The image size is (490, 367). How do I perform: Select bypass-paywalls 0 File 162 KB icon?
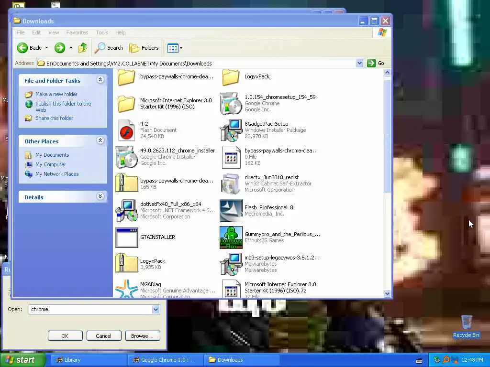click(231, 157)
